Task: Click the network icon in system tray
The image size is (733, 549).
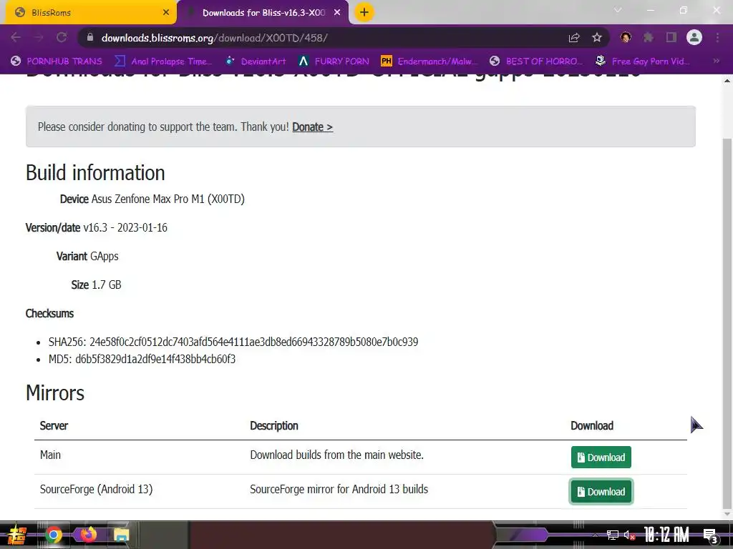Action: 613,535
